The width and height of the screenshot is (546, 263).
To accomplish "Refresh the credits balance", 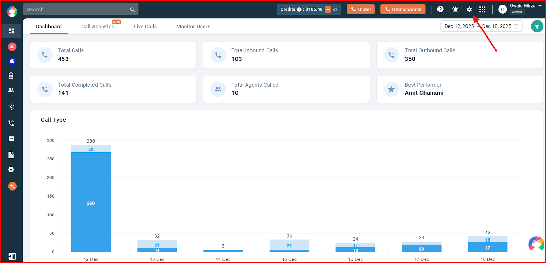I will (335, 10).
